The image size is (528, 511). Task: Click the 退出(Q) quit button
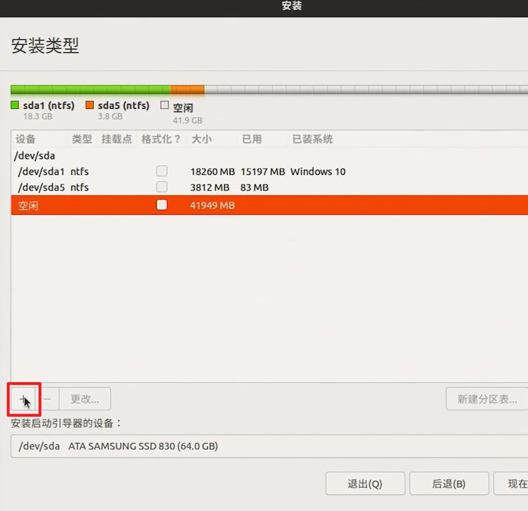[x=365, y=484]
